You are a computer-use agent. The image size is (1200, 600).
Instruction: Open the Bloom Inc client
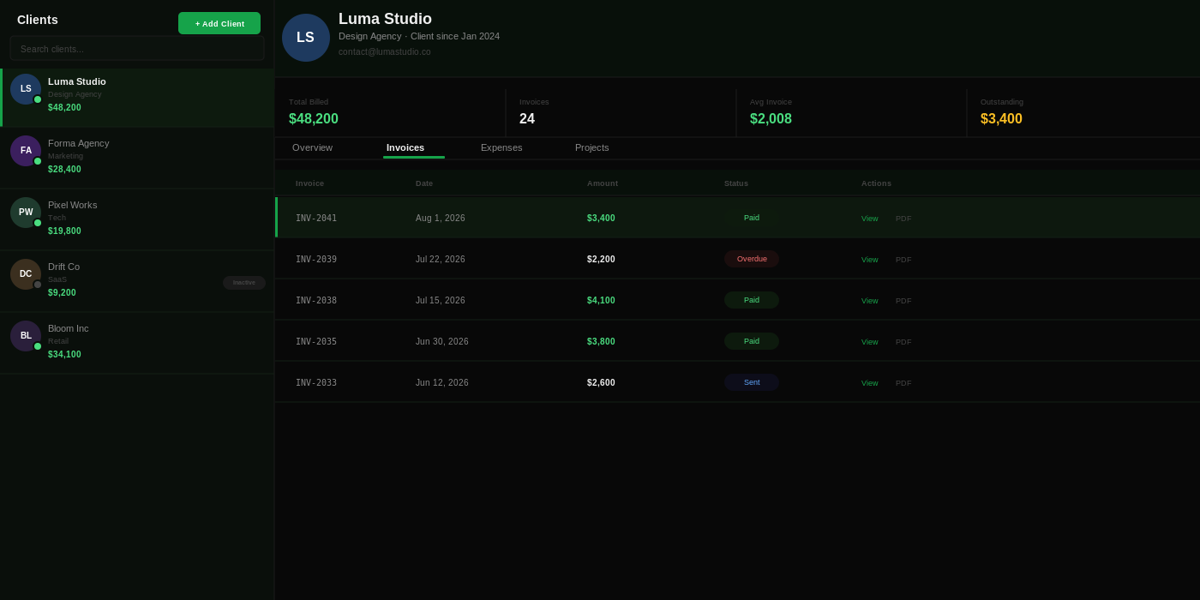coord(137,345)
